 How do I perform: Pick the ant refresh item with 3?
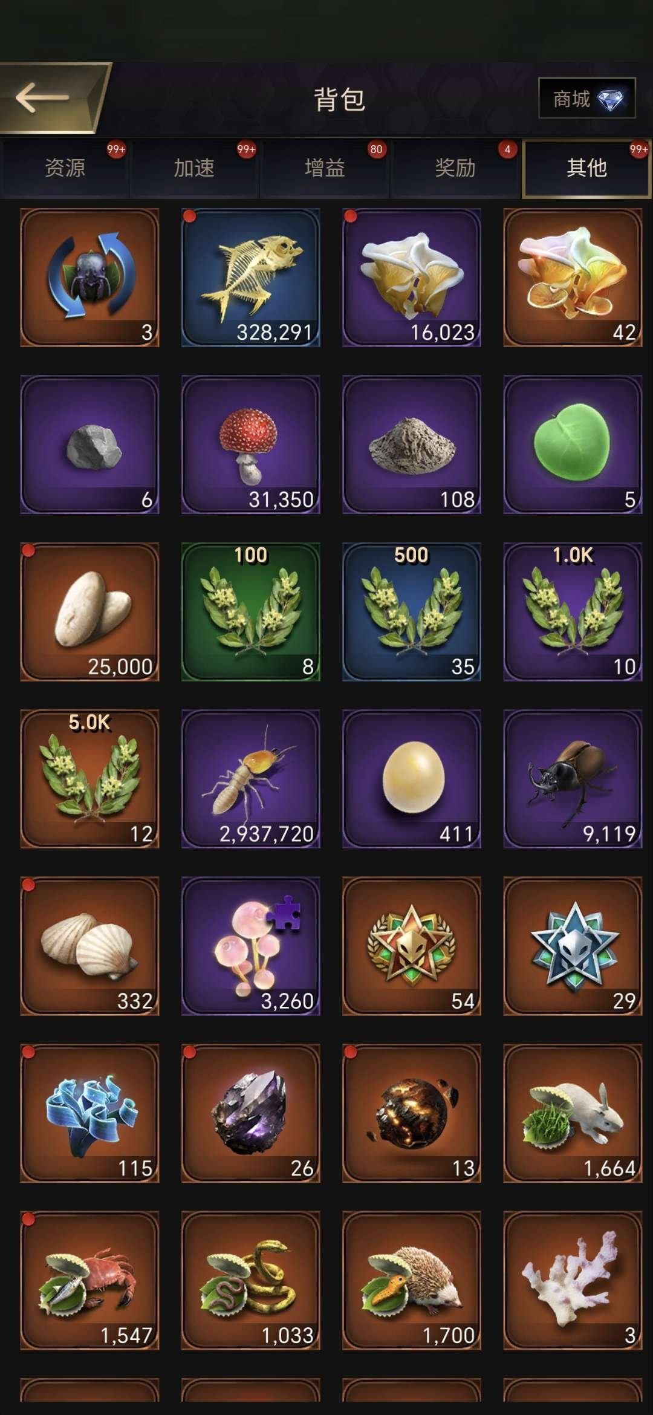point(89,278)
